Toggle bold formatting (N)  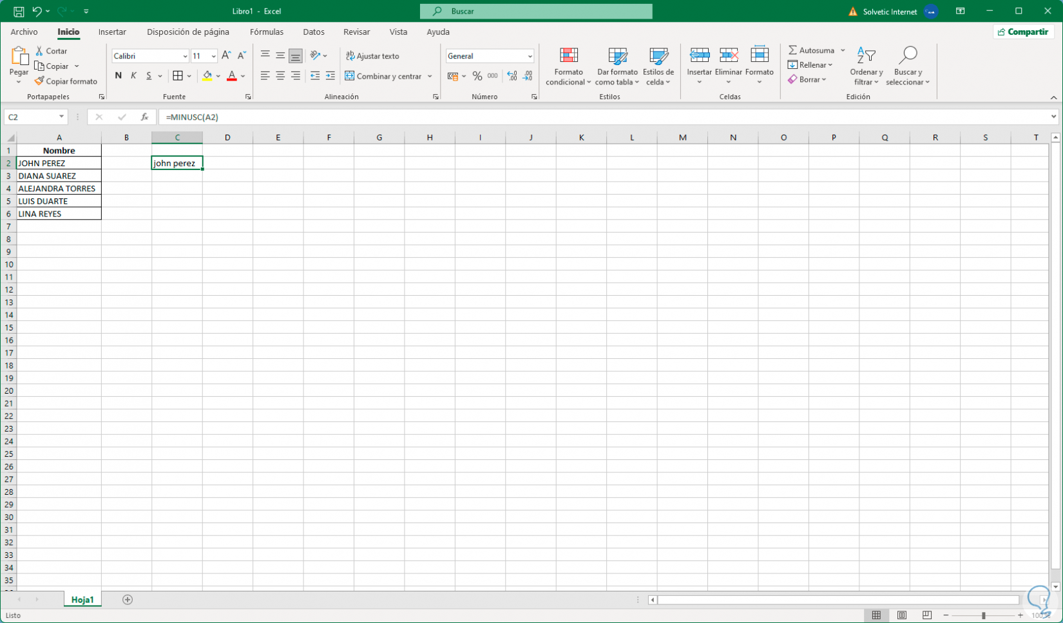(x=118, y=76)
